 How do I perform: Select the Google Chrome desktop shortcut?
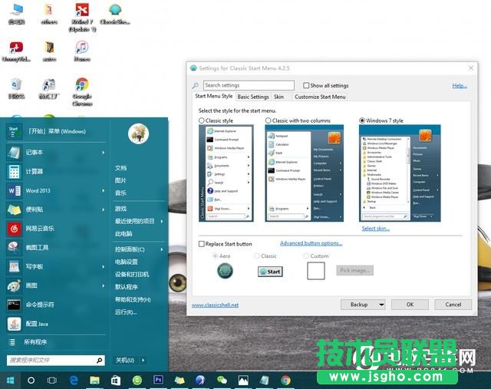click(x=82, y=92)
